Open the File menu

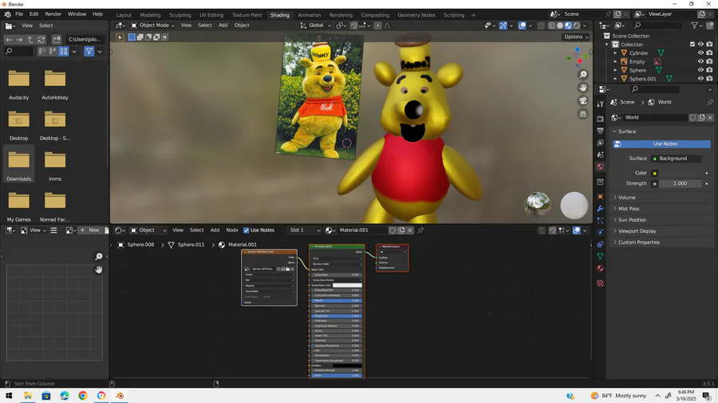click(x=19, y=14)
